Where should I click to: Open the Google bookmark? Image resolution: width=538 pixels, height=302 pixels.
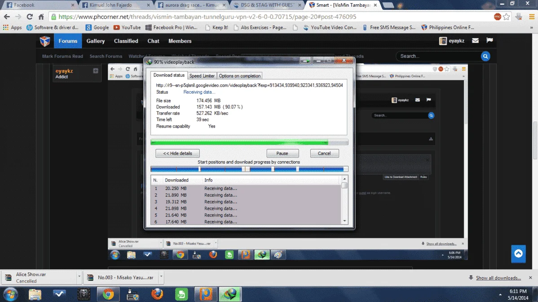point(97,27)
